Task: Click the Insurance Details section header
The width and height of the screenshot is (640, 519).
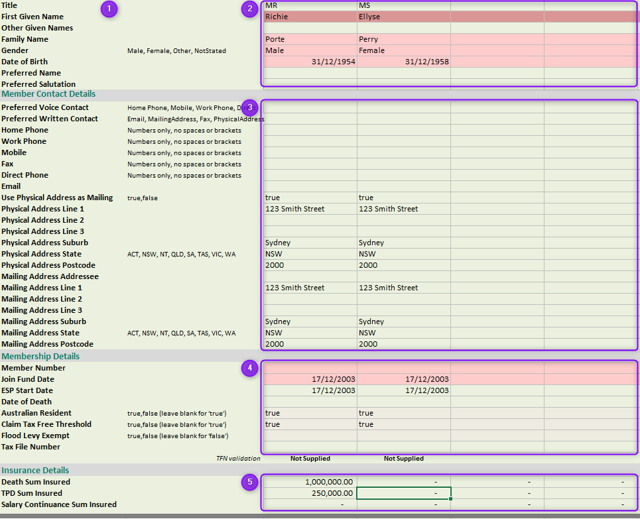Action: click(35, 471)
